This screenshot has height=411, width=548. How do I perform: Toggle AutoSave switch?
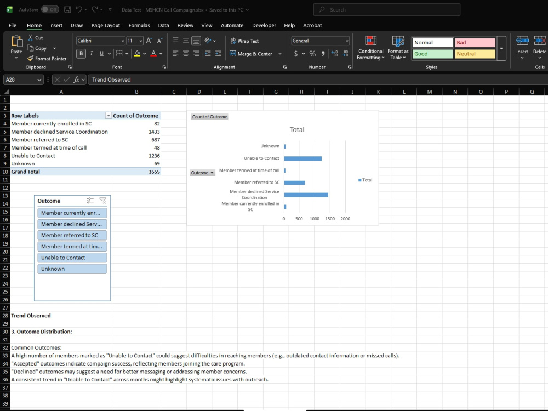pos(50,9)
